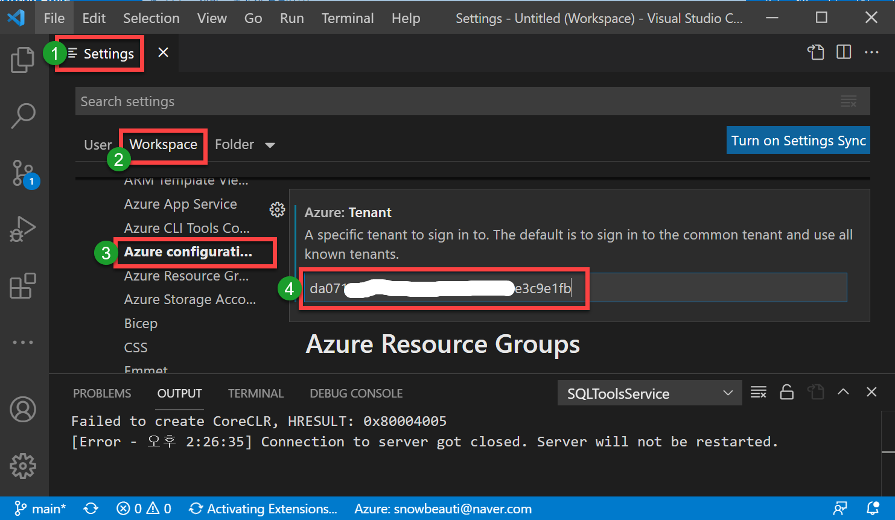Close the bottom panel
This screenshot has height=520, width=895.
871,392
